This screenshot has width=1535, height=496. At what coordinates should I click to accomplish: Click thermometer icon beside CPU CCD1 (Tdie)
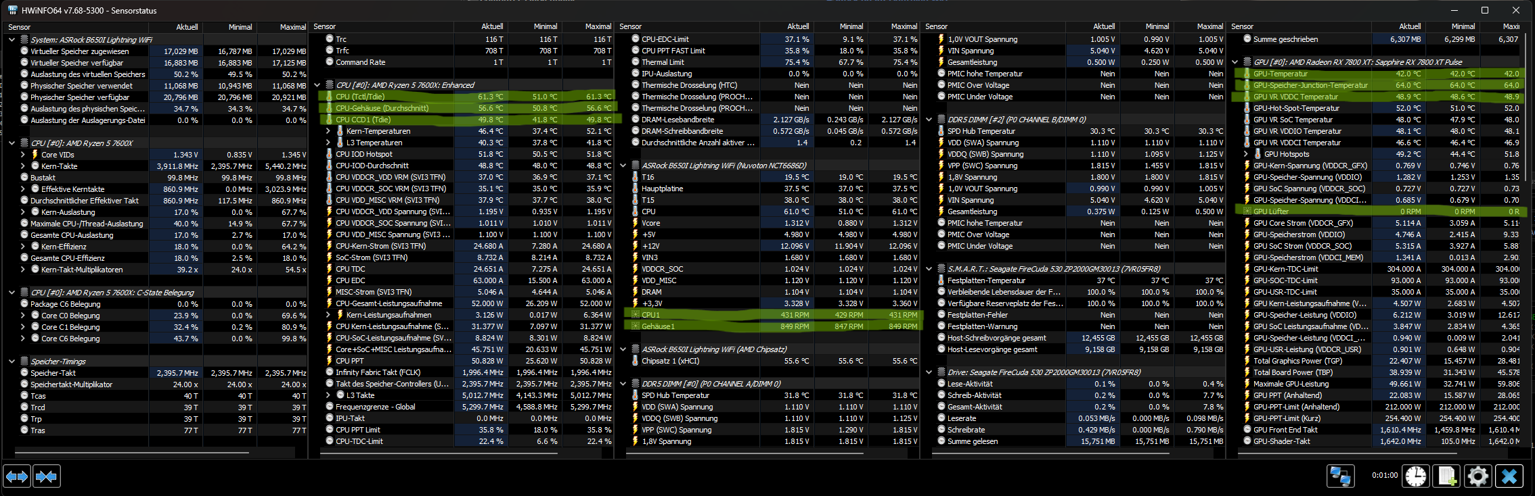pos(329,120)
